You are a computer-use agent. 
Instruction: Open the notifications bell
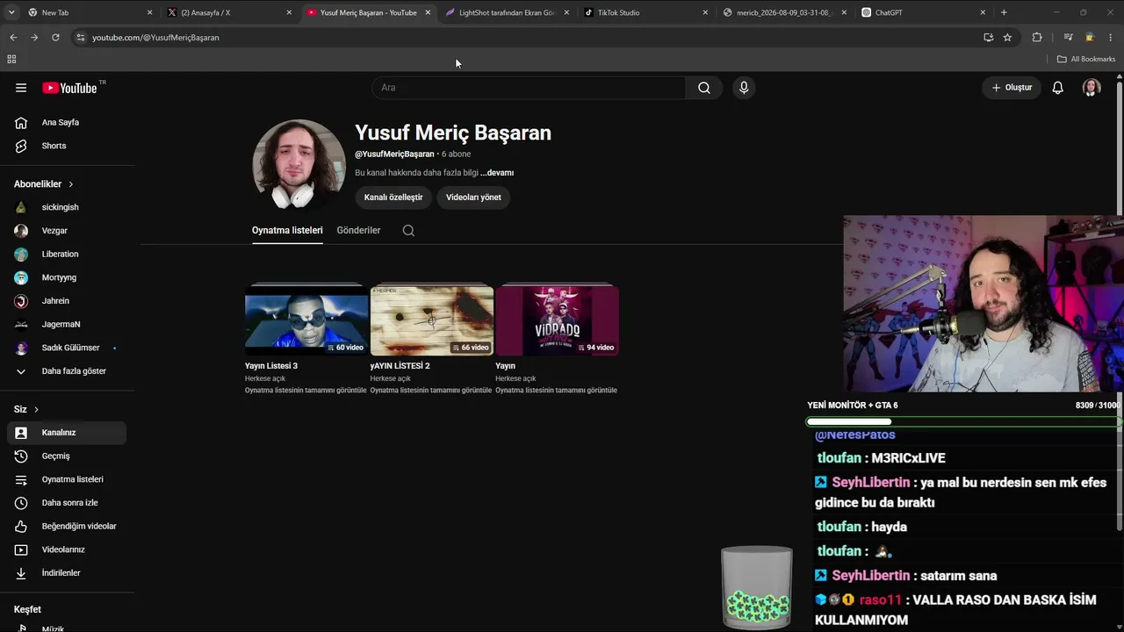(x=1058, y=88)
